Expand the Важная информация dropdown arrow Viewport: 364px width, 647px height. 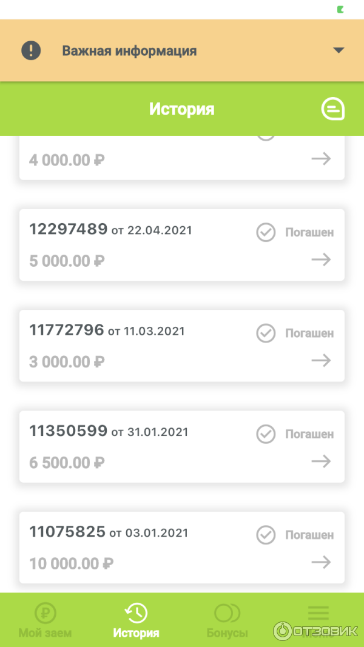(x=339, y=50)
